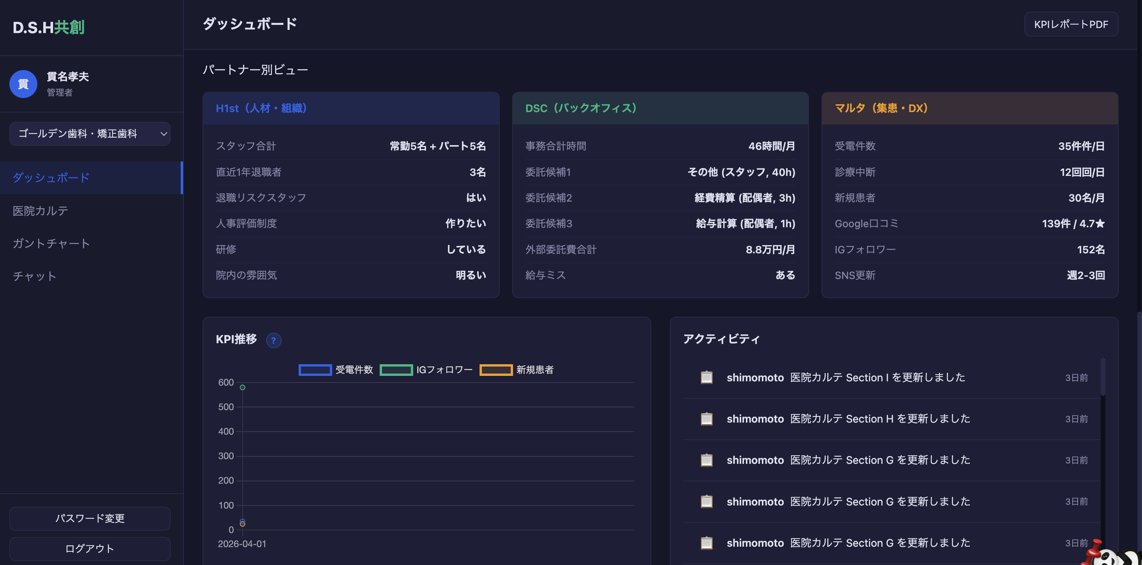
Task: Click the パートナー別ビュー heading
Action: (x=256, y=70)
